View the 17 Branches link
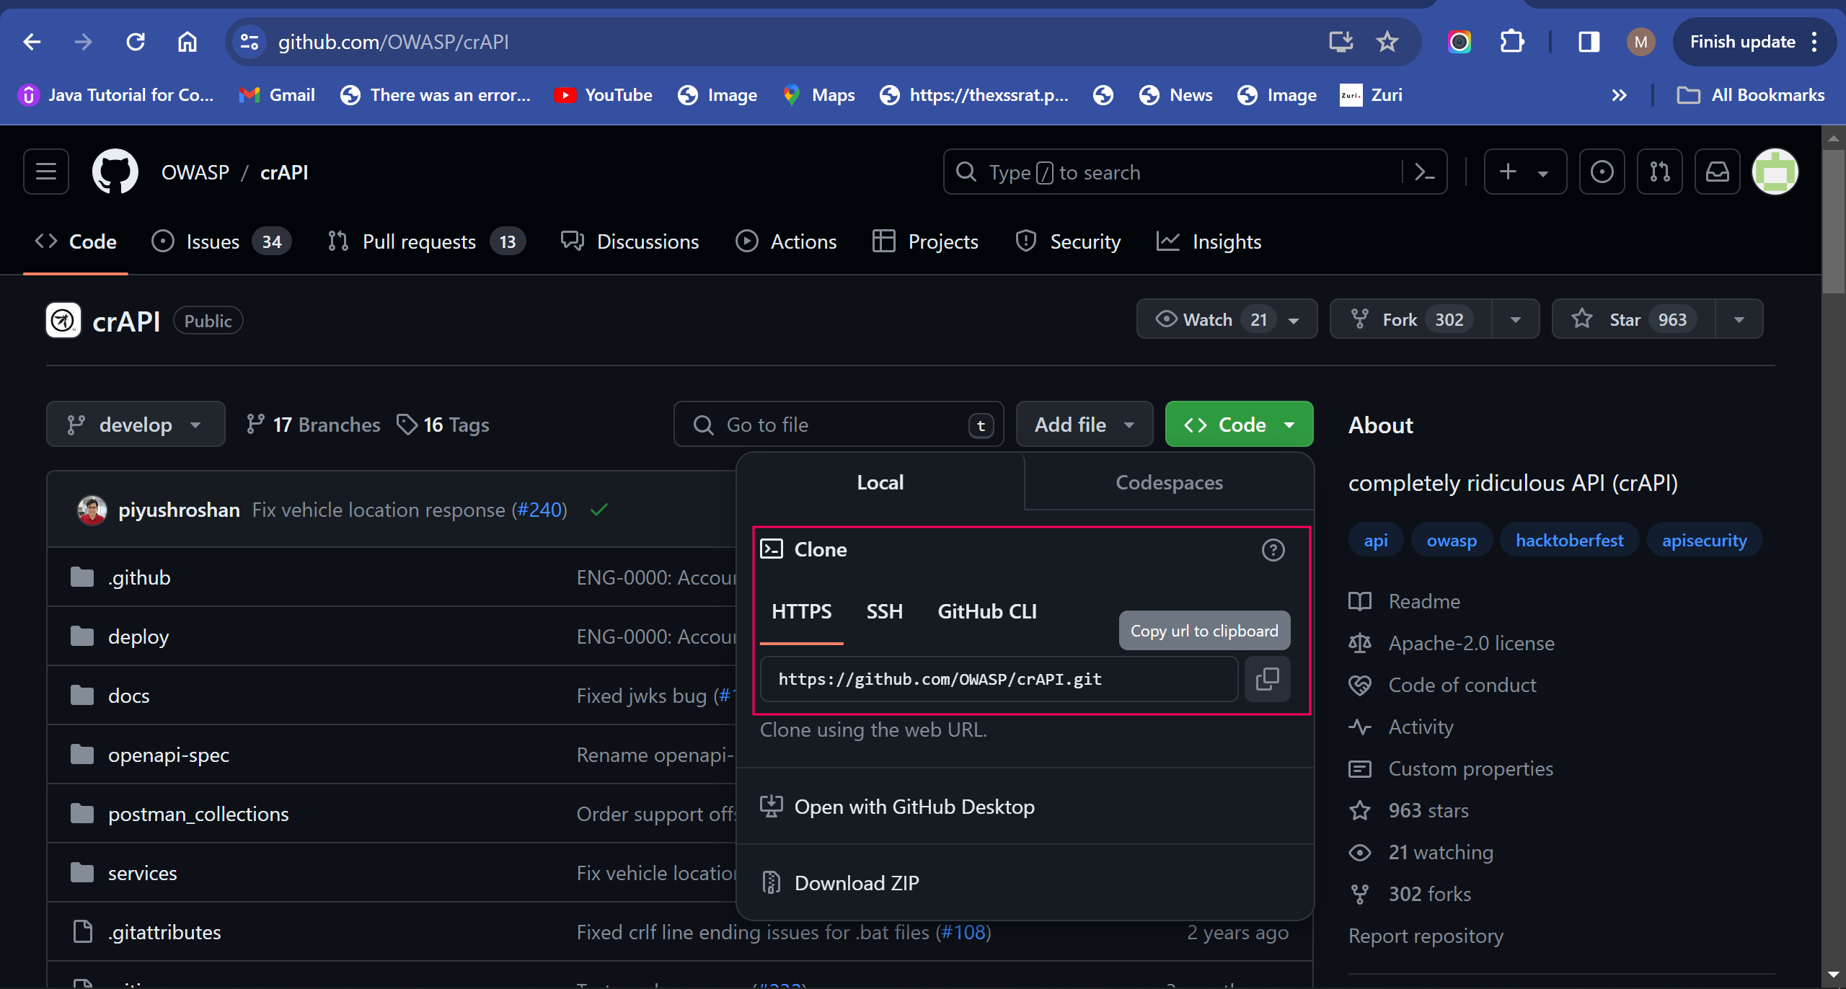 313,425
